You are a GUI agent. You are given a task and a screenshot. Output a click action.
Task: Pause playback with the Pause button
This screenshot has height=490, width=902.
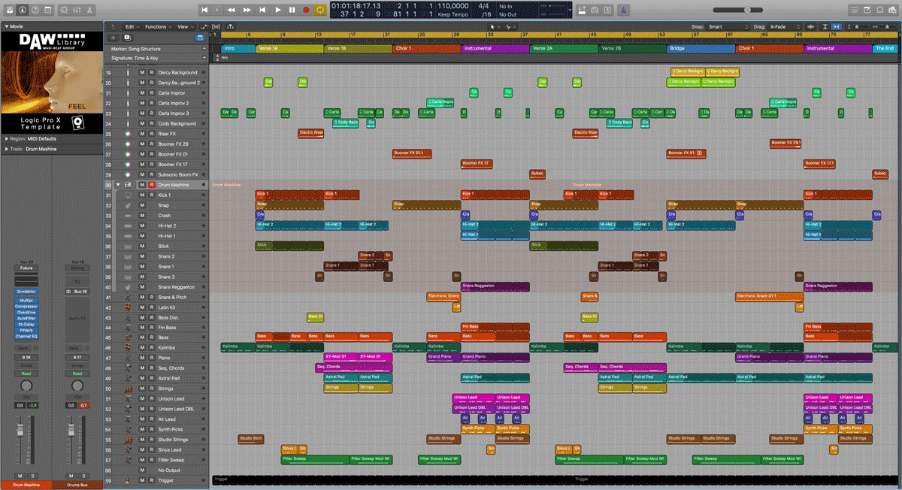(x=292, y=10)
